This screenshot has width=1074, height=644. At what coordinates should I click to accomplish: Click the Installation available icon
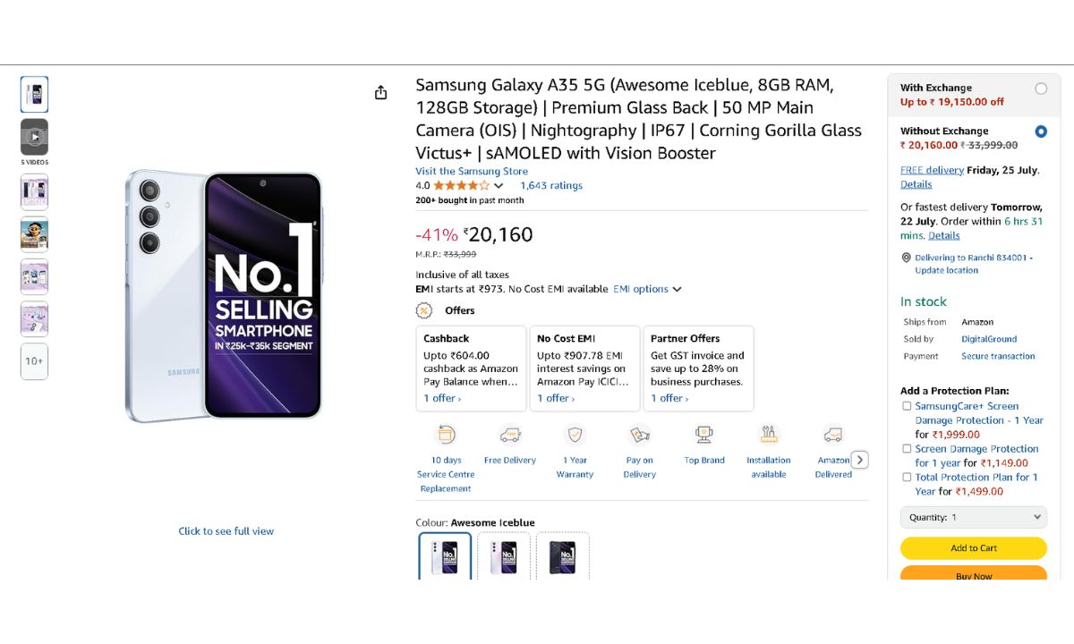pyautogui.click(x=769, y=435)
